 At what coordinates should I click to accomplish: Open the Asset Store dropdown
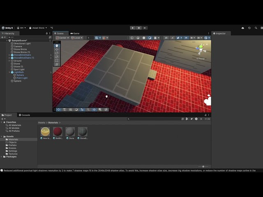tap(38, 28)
